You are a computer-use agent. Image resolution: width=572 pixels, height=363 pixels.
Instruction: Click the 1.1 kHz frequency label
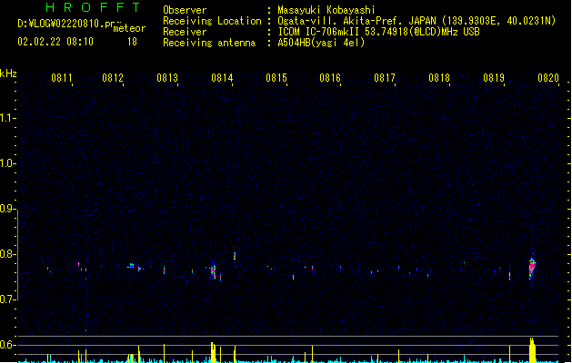coord(7,118)
